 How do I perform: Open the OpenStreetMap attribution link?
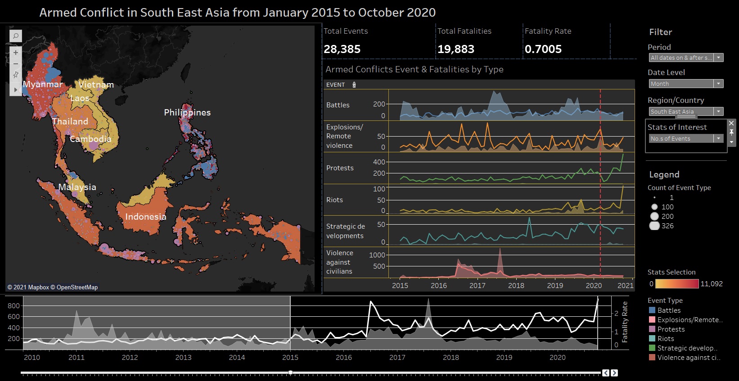pyautogui.click(x=74, y=287)
